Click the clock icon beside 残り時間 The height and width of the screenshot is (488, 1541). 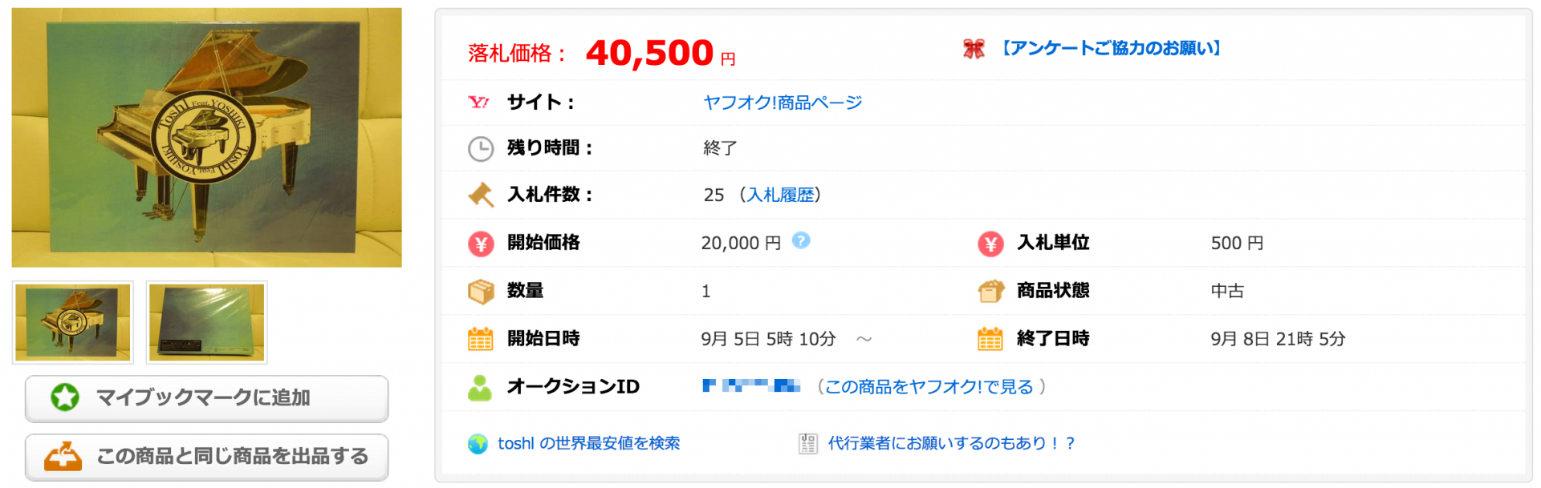[x=480, y=149]
